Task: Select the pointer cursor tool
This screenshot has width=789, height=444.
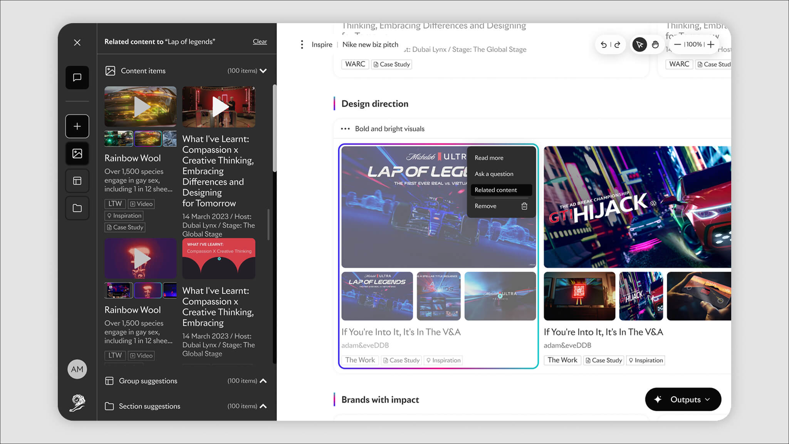Action: 640,45
